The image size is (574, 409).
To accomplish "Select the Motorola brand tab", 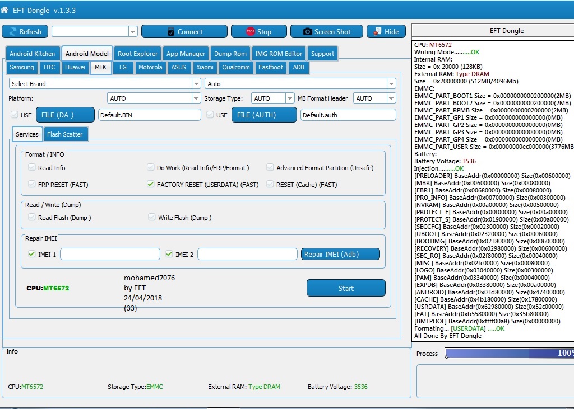I will (x=150, y=67).
